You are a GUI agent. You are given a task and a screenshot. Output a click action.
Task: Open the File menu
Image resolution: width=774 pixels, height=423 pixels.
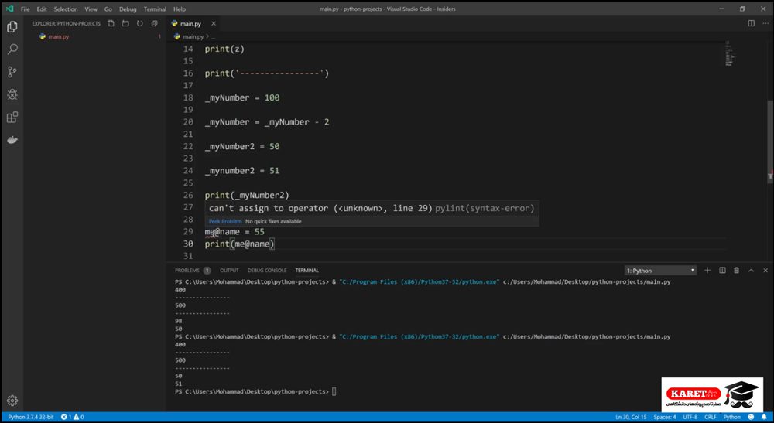(x=26, y=9)
